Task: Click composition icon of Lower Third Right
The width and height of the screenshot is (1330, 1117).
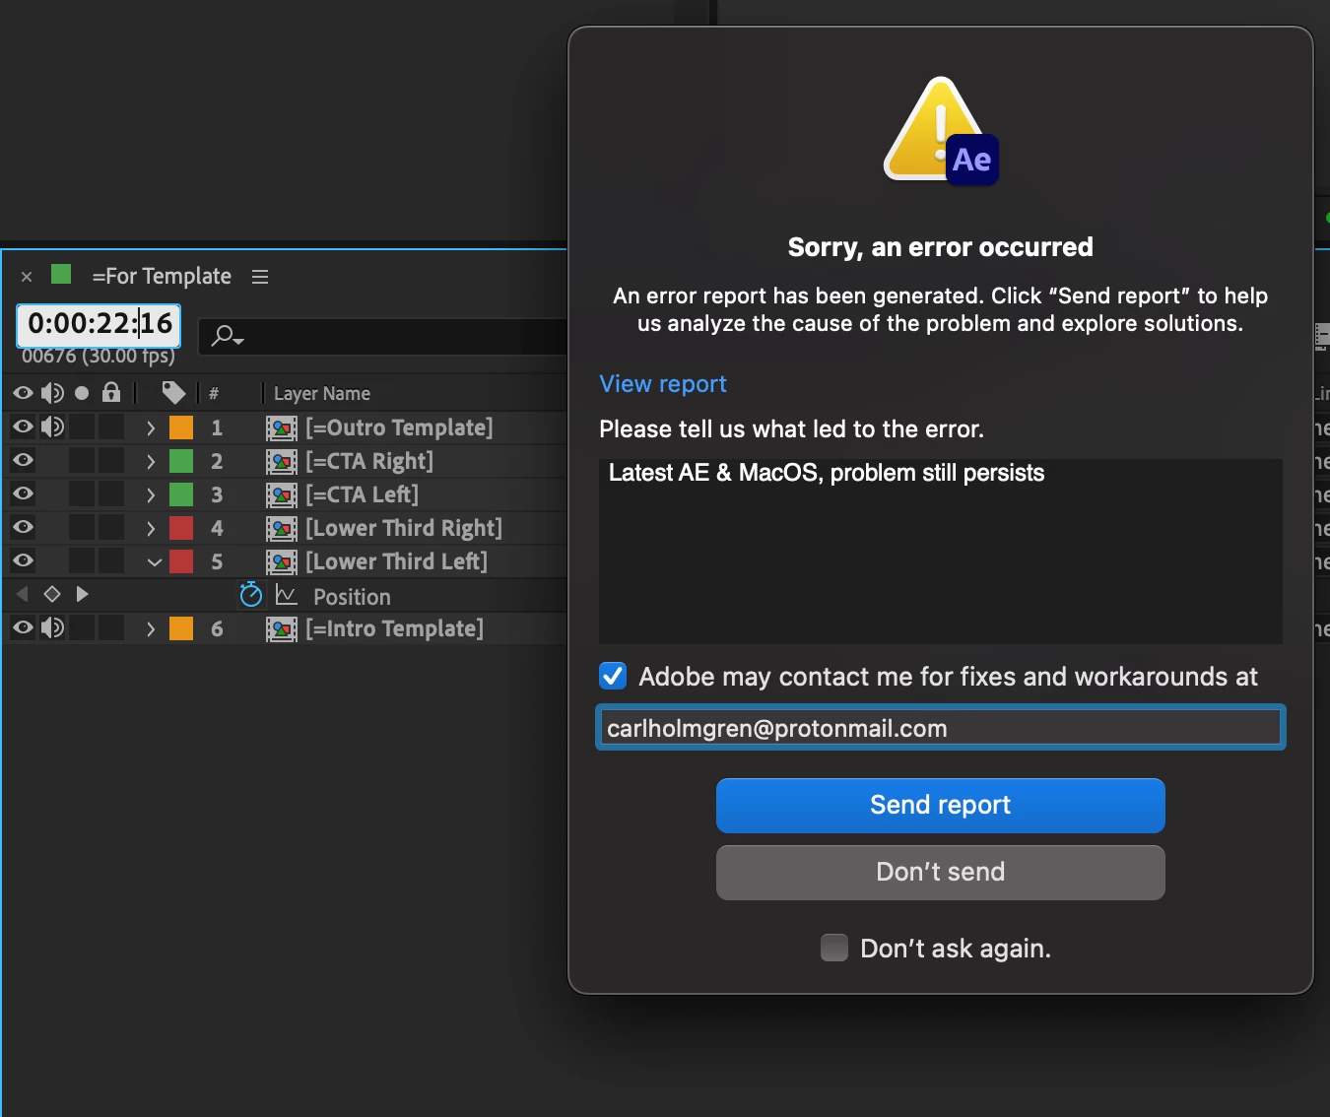Action: [x=282, y=528]
